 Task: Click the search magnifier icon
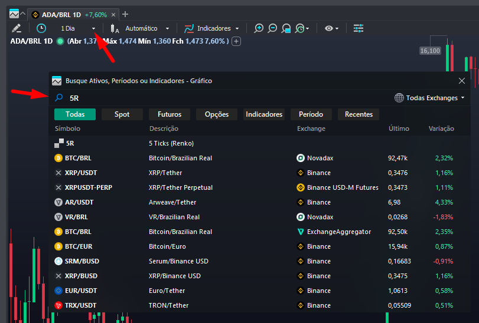click(x=58, y=97)
